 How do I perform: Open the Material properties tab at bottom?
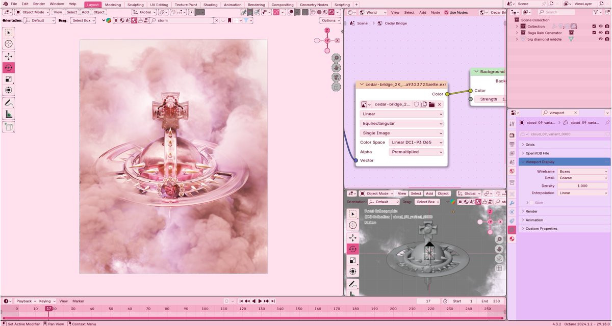pos(512,239)
